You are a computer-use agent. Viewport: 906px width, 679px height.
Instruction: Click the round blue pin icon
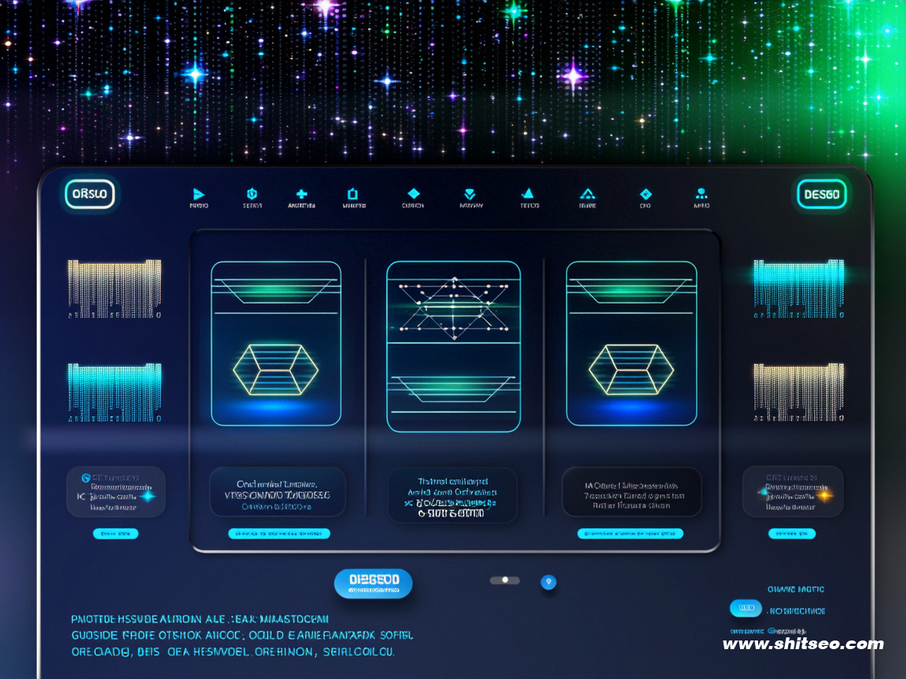[548, 582]
